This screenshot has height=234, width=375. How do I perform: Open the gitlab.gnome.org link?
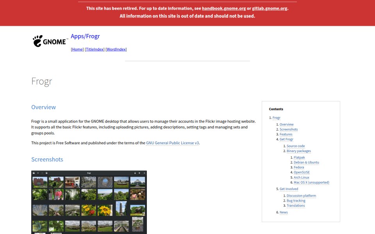[270, 8]
